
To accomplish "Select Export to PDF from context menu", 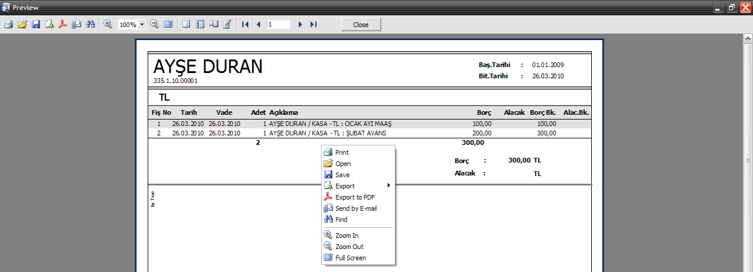I will 355,197.
